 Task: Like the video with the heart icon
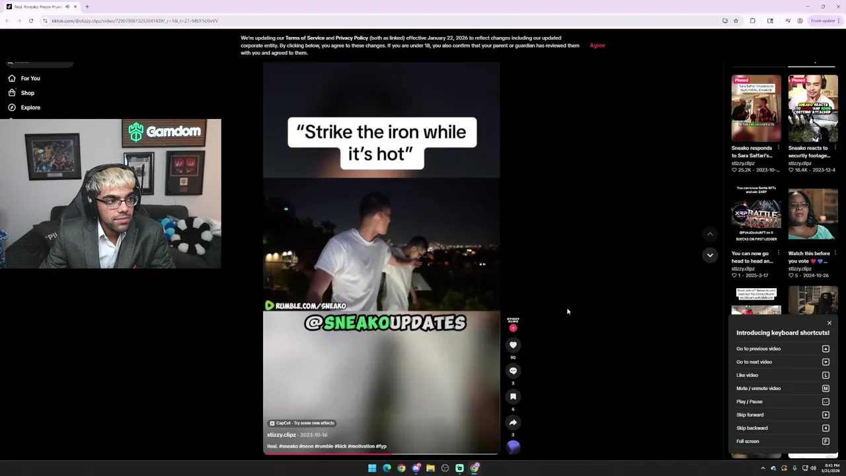tap(513, 345)
